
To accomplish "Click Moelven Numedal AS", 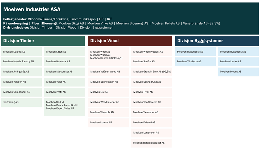I will 64,62.
